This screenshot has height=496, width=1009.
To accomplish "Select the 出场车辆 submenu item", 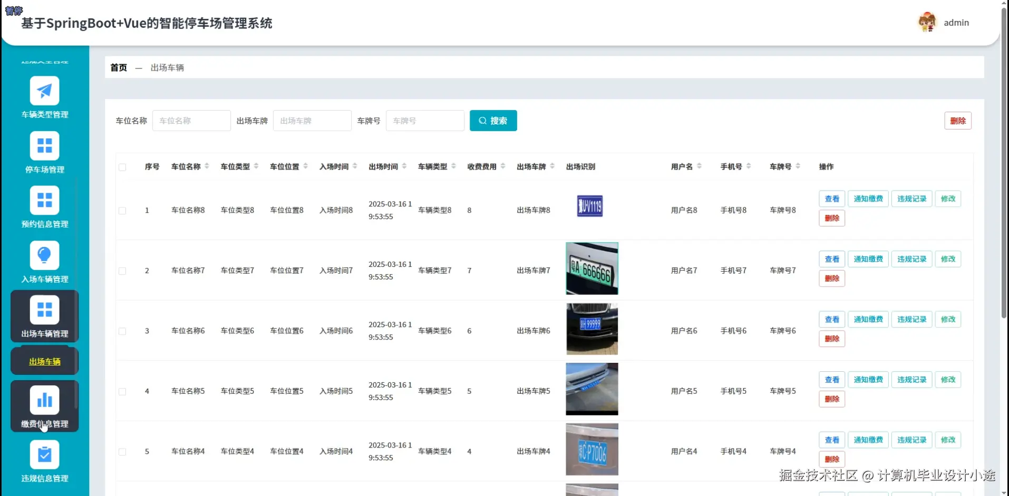I will (45, 362).
